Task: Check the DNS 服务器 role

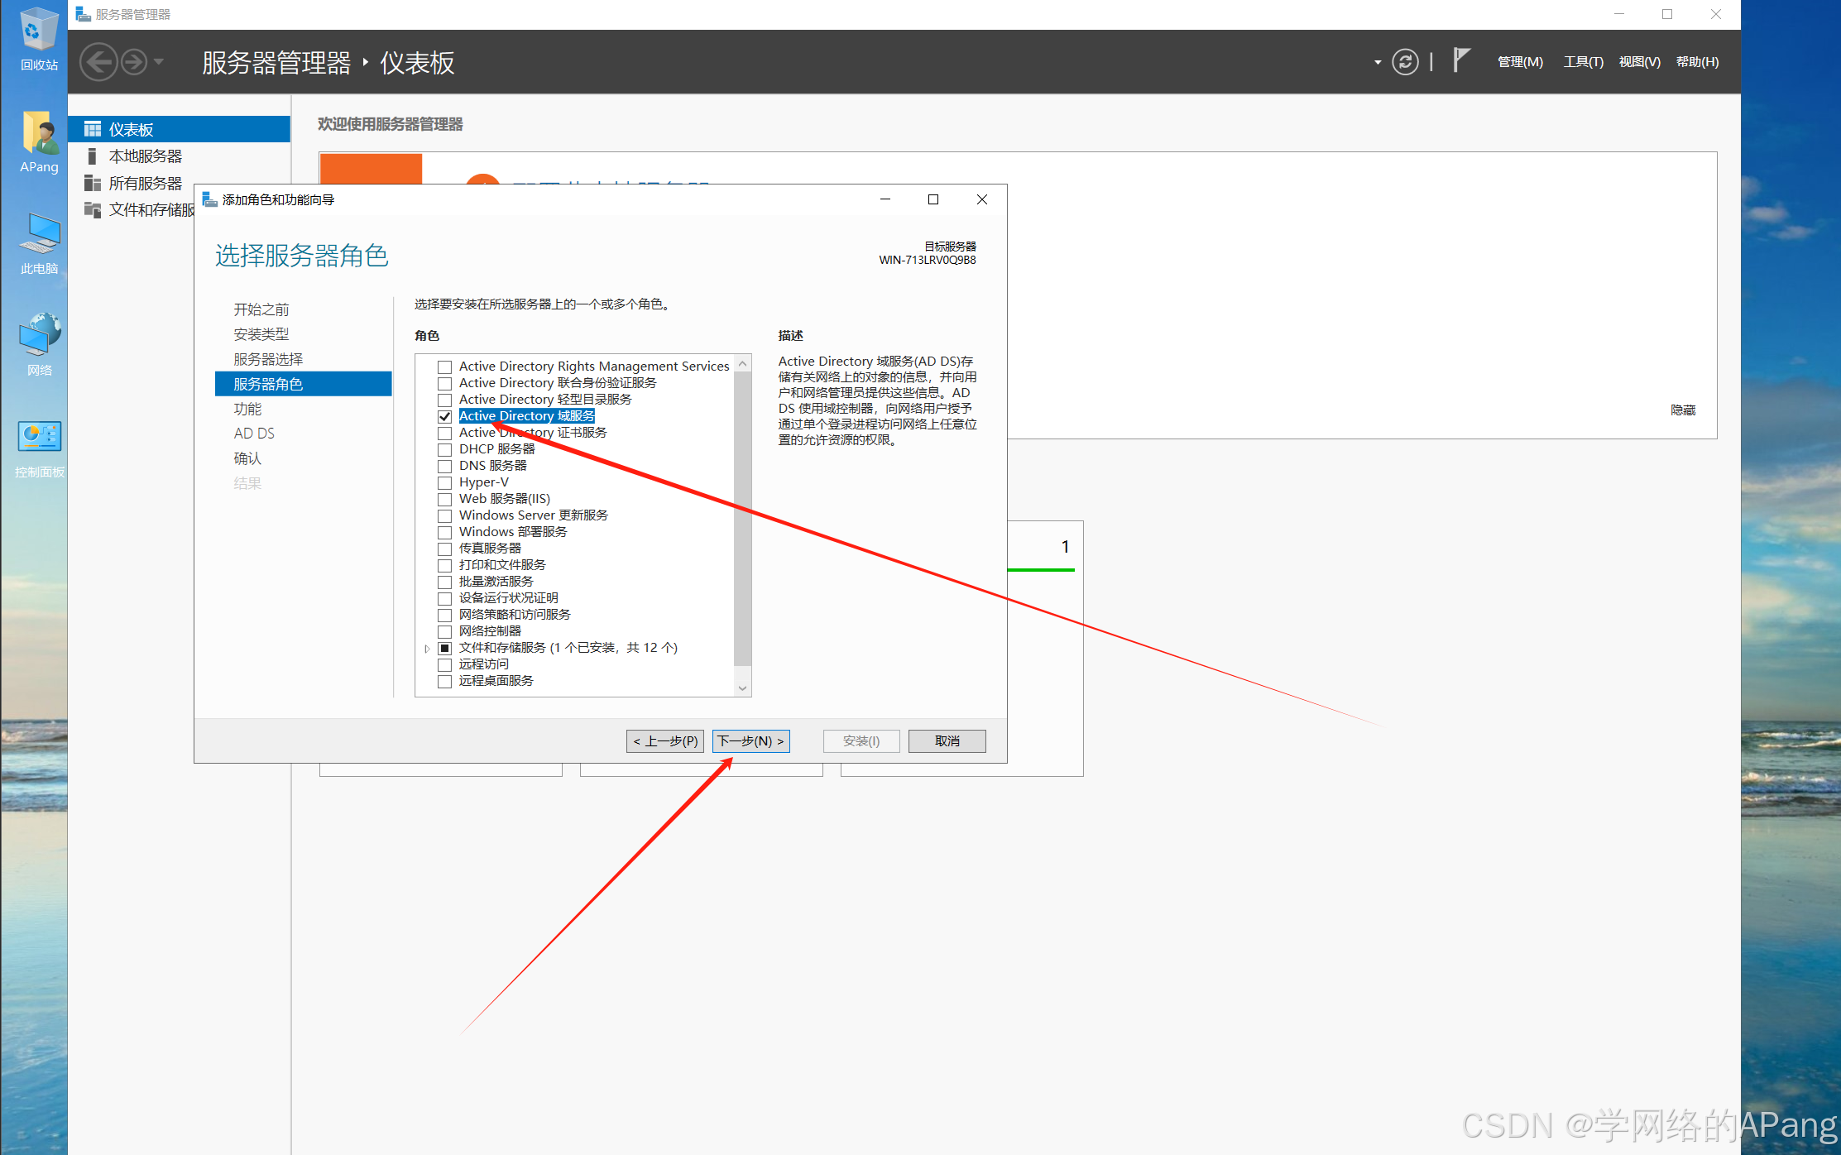Action: pos(444,466)
